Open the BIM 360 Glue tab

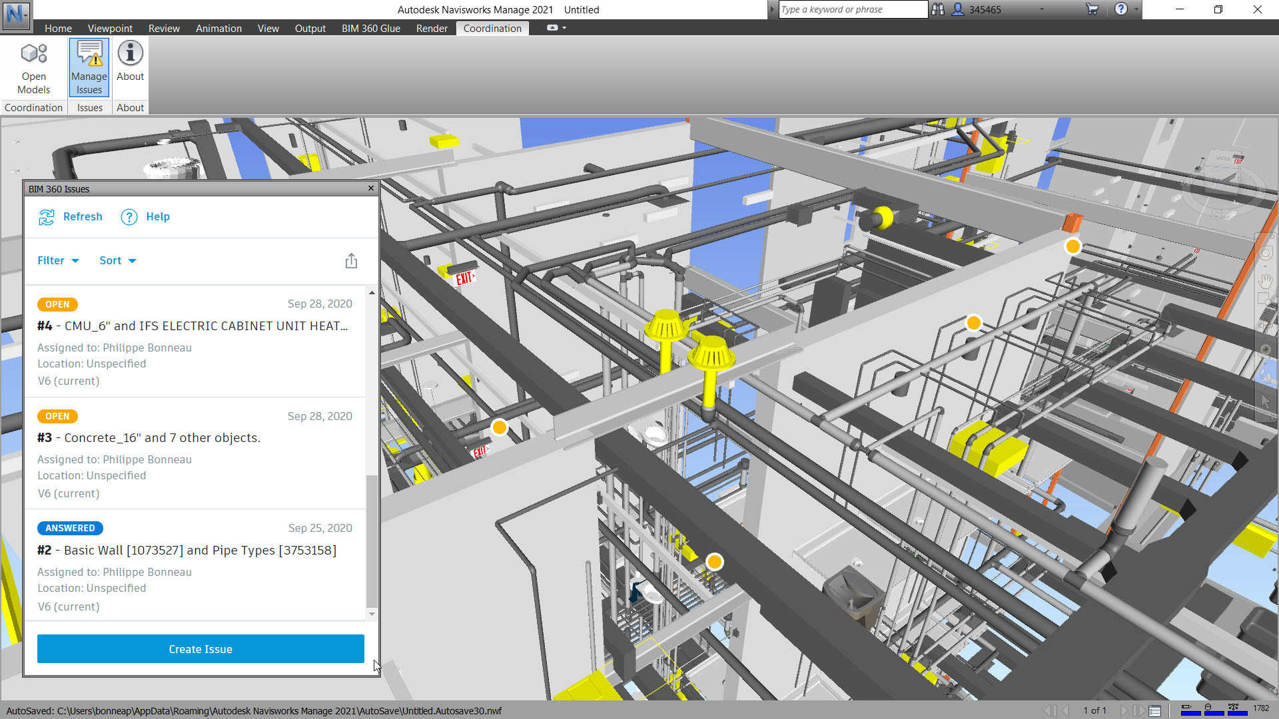point(370,28)
